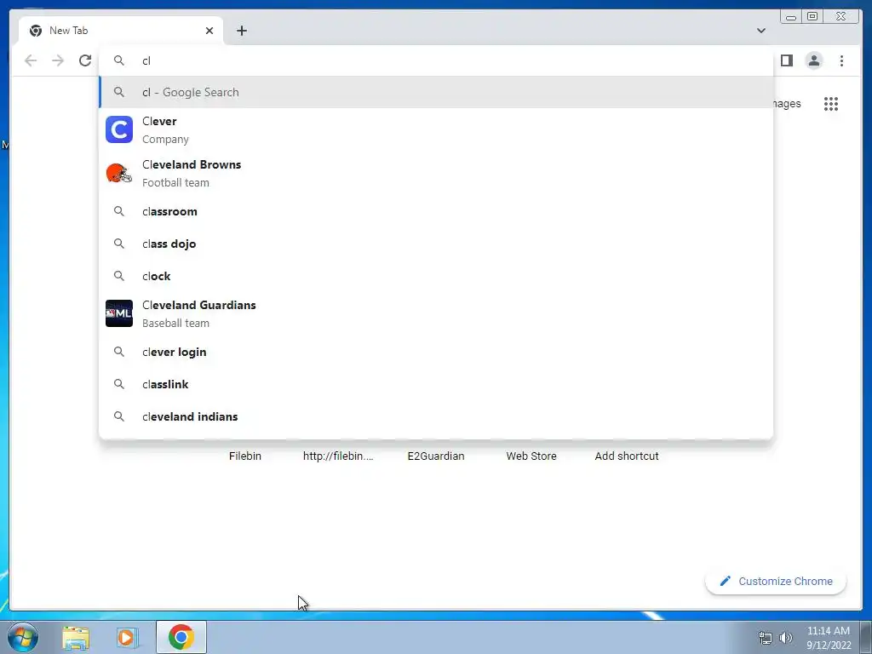Select the Cleveland Browns suggestion
Screen dimensions: 872x654
(436, 173)
